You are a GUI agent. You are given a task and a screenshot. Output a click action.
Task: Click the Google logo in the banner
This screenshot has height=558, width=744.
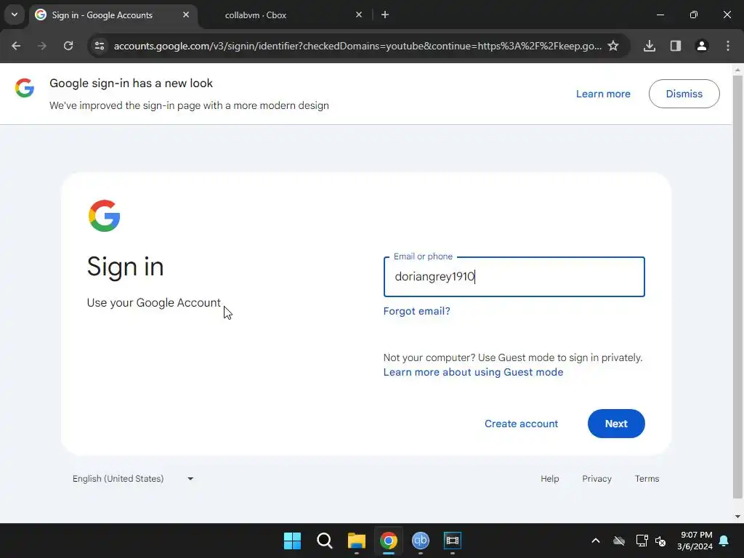tap(24, 88)
